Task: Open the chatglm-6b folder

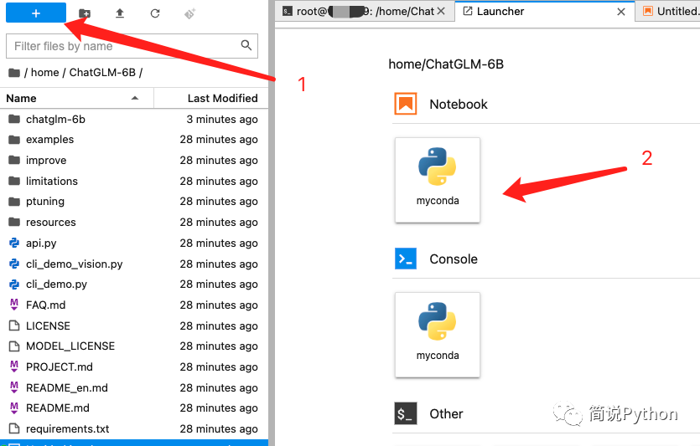Action: pyautogui.click(x=55, y=119)
